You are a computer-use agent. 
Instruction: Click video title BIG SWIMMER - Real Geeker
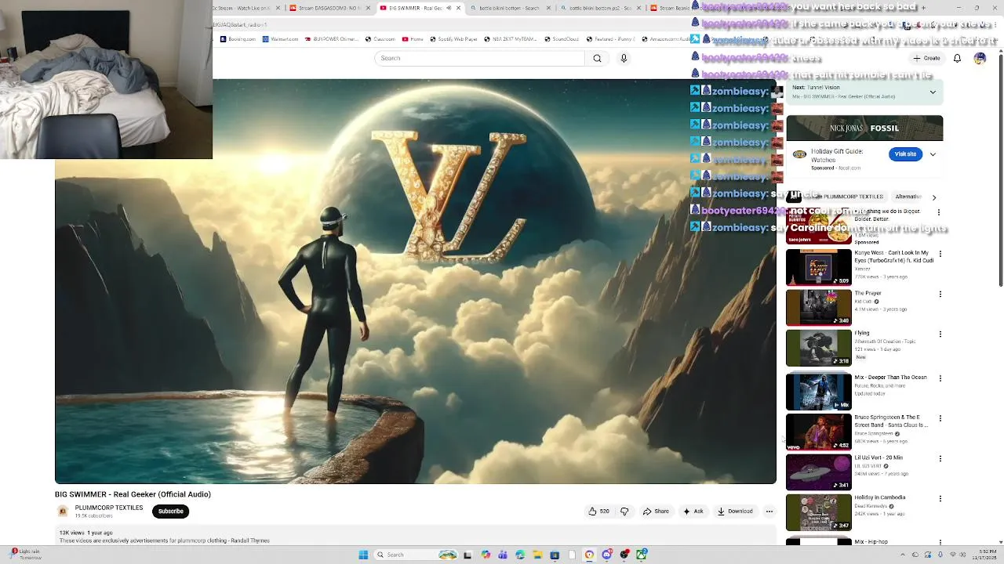(133, 494)
